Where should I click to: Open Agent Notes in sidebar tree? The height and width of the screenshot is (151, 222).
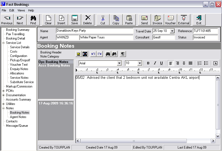point(18,117)
